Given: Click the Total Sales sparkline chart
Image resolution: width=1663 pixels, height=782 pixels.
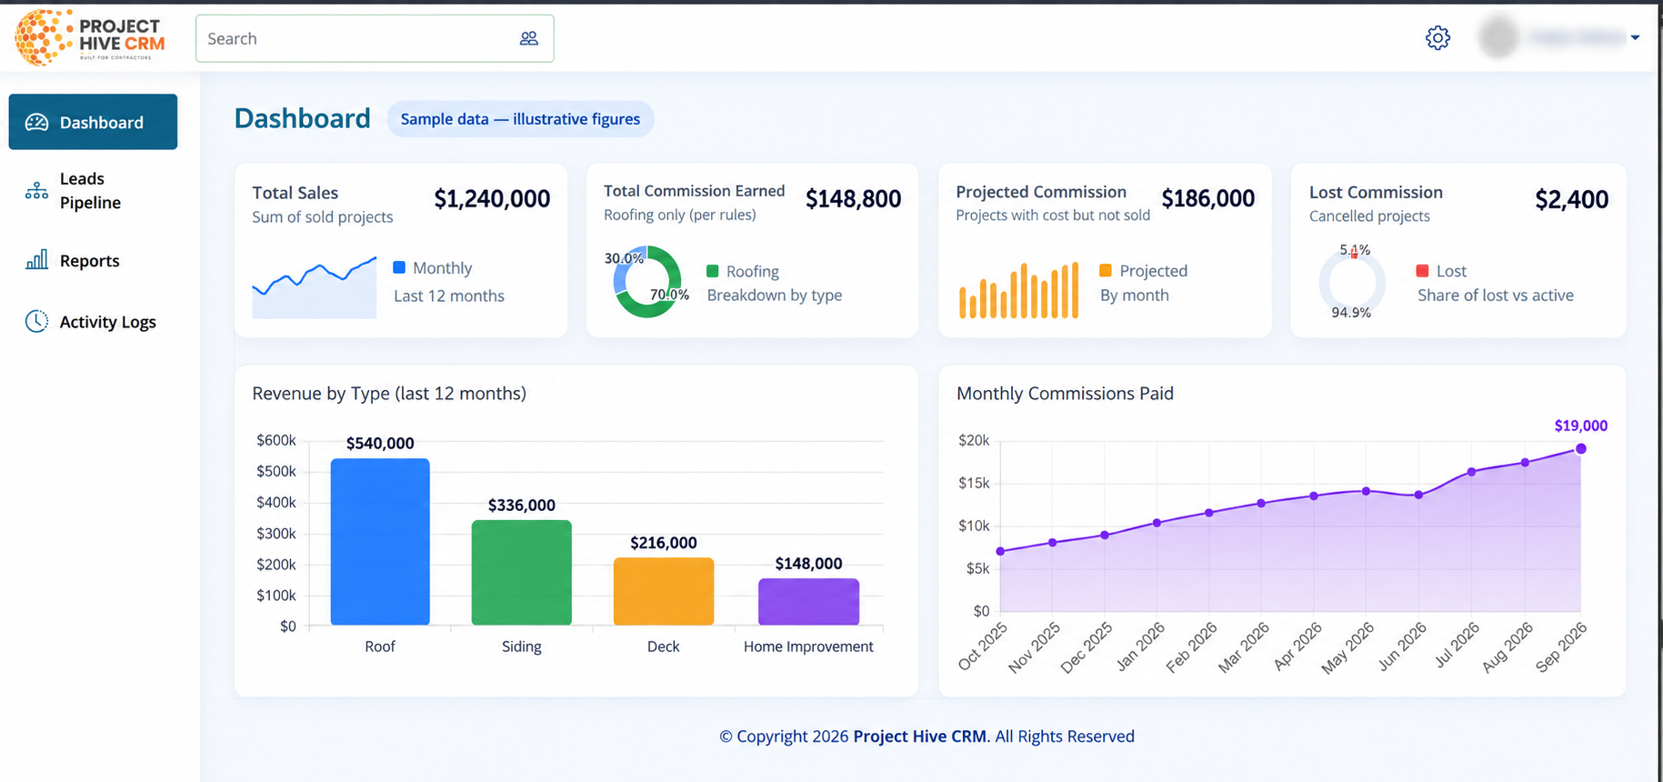Looking at the screenshot, I should click(315, 287).
